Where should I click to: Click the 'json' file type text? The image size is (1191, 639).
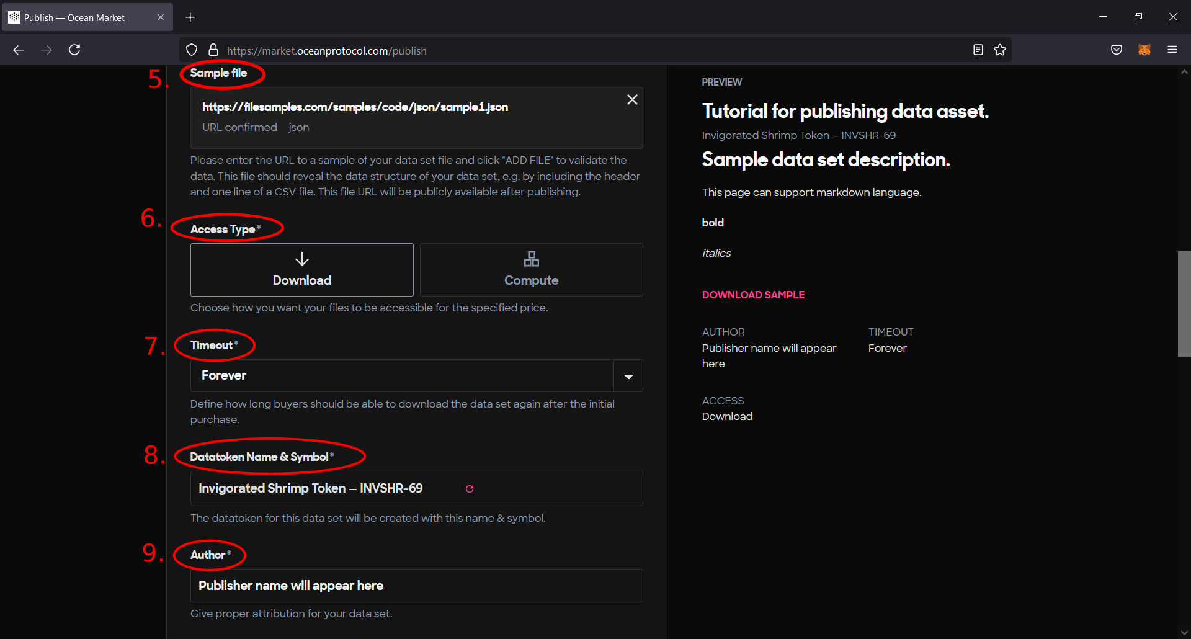[x=298, y=127]
